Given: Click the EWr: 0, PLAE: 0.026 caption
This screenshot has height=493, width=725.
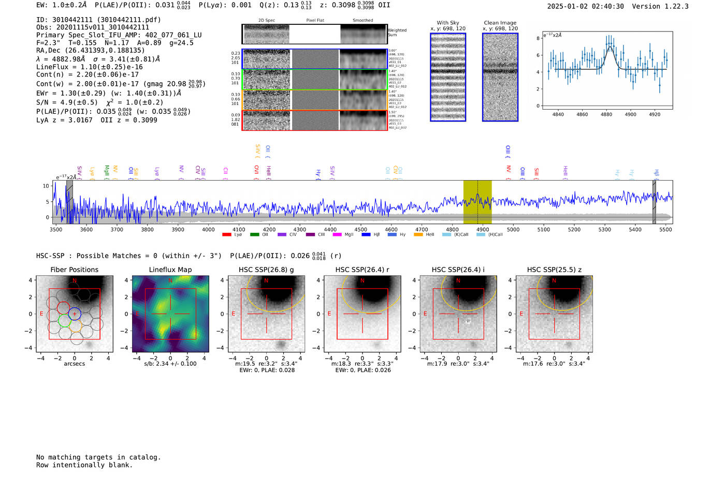Looking at the screenshot, I should 363,370.
